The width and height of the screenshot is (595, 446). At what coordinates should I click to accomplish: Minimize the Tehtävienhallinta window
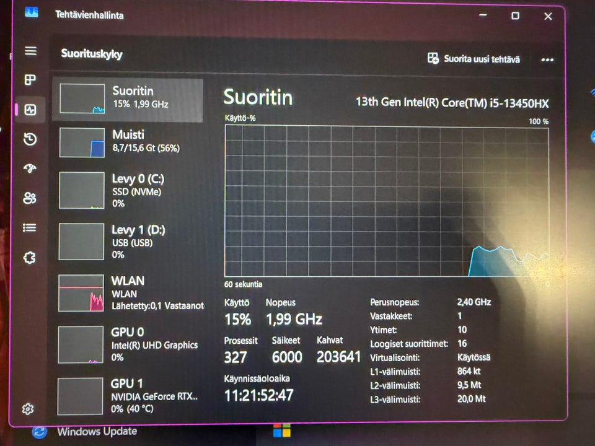[x=483, y=15]
